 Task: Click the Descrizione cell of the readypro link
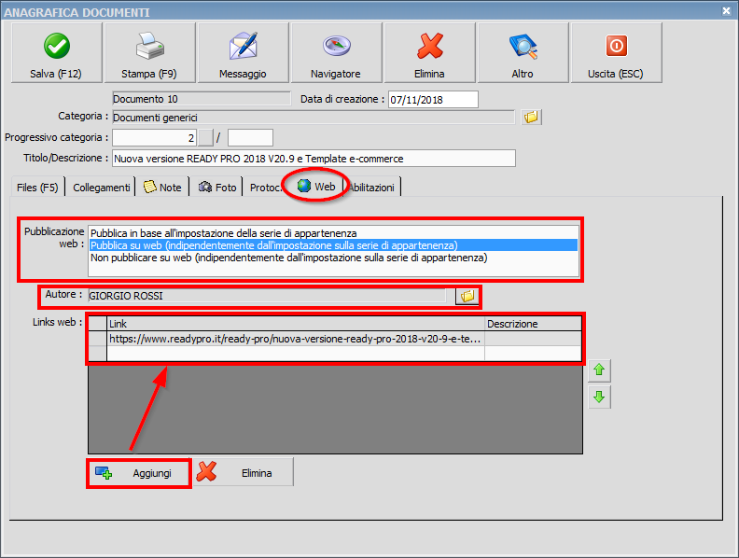[x=533, y=339]
